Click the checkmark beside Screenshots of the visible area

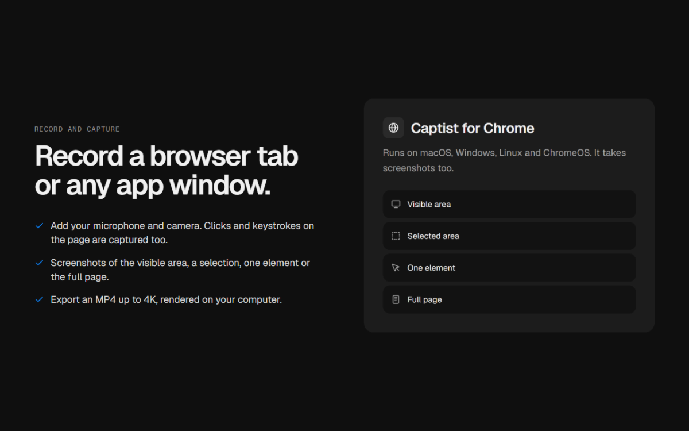pyautogui.click(x=39, y=263)
